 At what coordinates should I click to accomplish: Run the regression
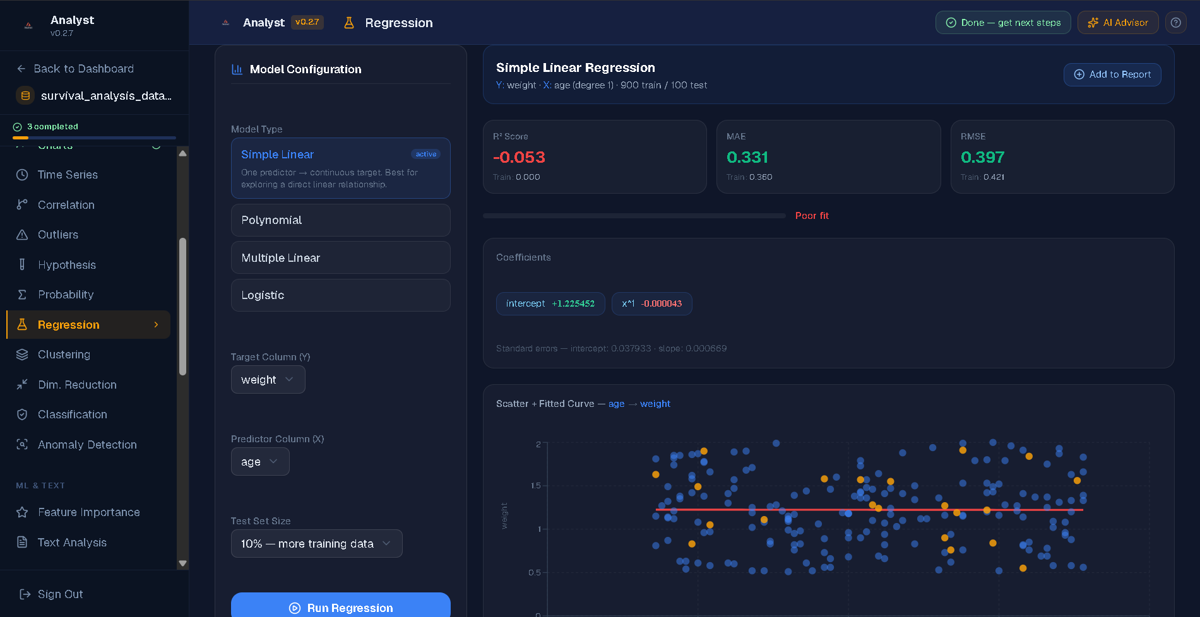pyautogui.click(x=341, y=606)
